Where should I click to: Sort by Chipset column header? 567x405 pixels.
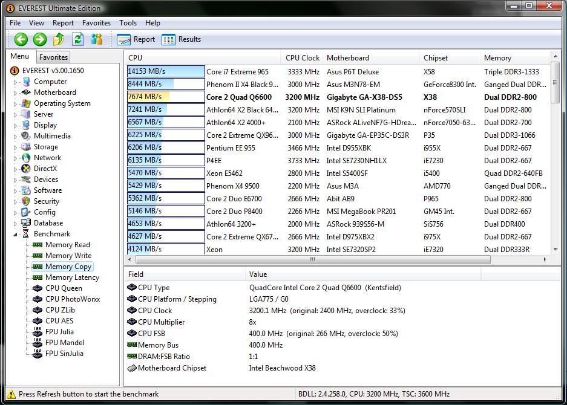[x=450, y=58]
